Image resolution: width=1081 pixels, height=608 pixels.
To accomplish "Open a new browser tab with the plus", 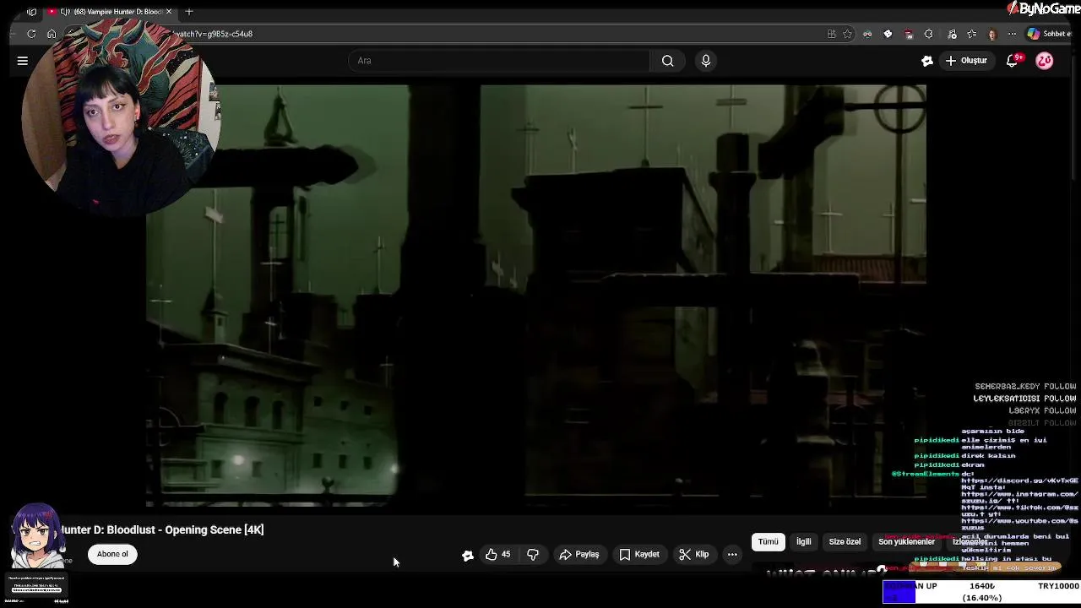I will (x=189, y=12).
